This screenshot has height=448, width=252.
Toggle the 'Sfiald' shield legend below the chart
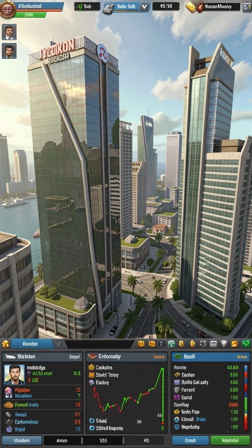[98, 421]
